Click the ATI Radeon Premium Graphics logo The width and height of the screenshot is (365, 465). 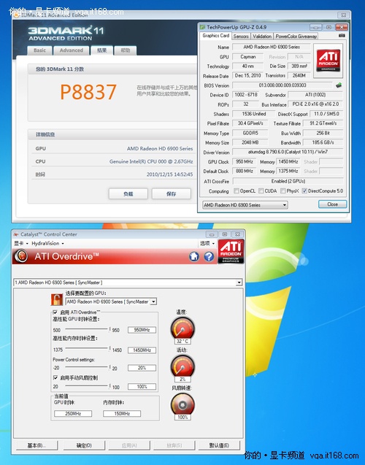(x=231, y=251)
